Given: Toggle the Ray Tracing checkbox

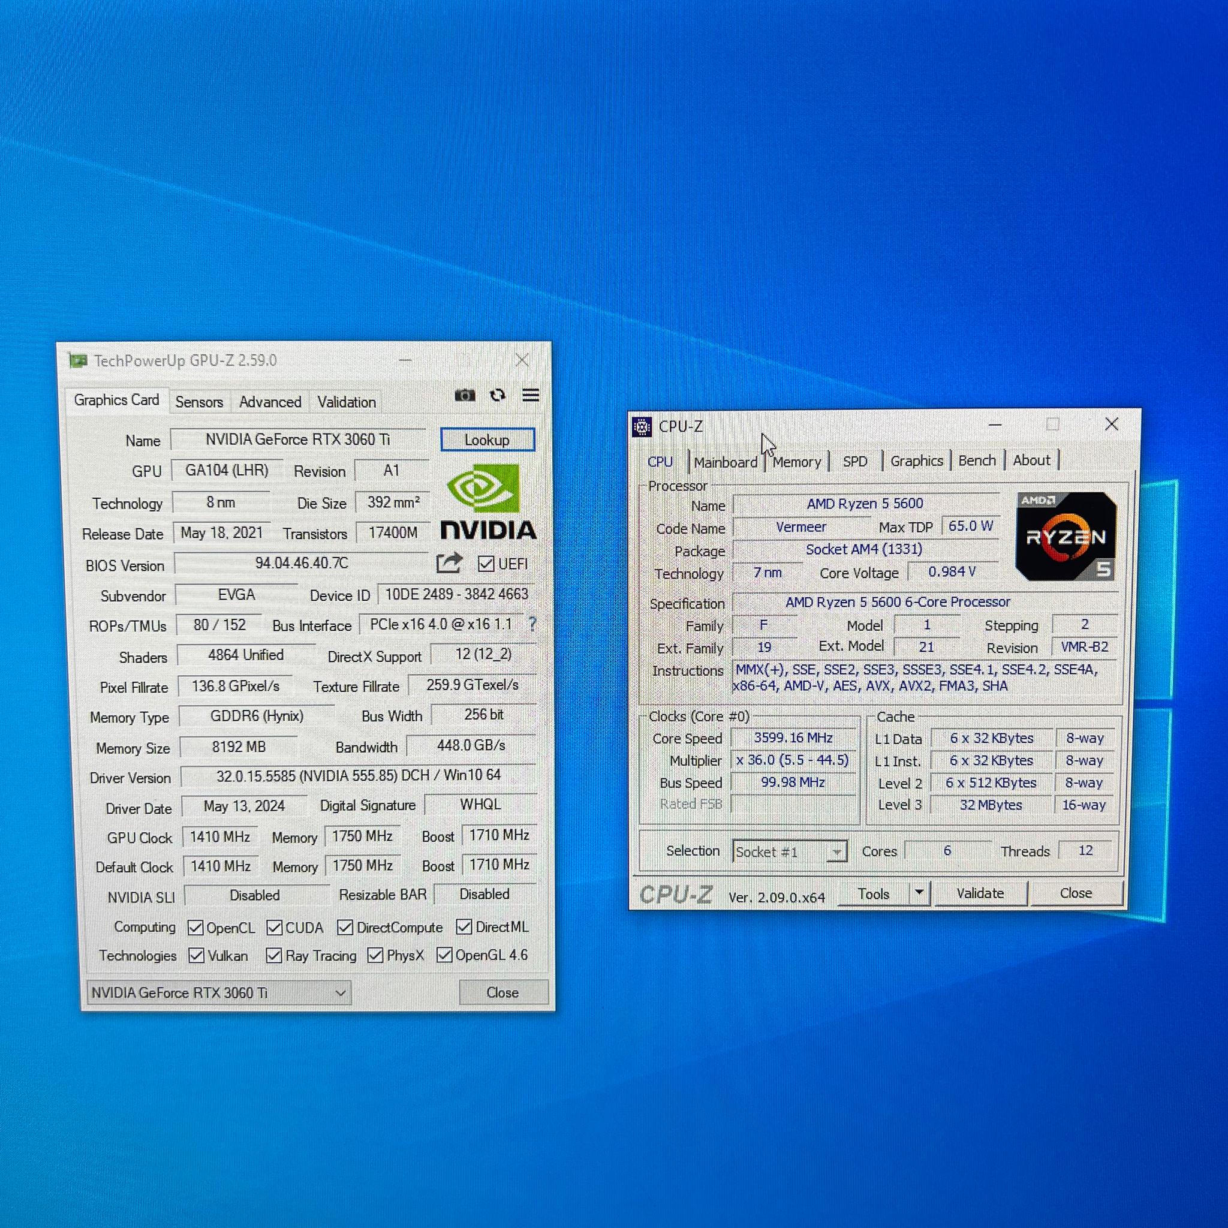Looking at the screenshot, I should pos(274,955).
